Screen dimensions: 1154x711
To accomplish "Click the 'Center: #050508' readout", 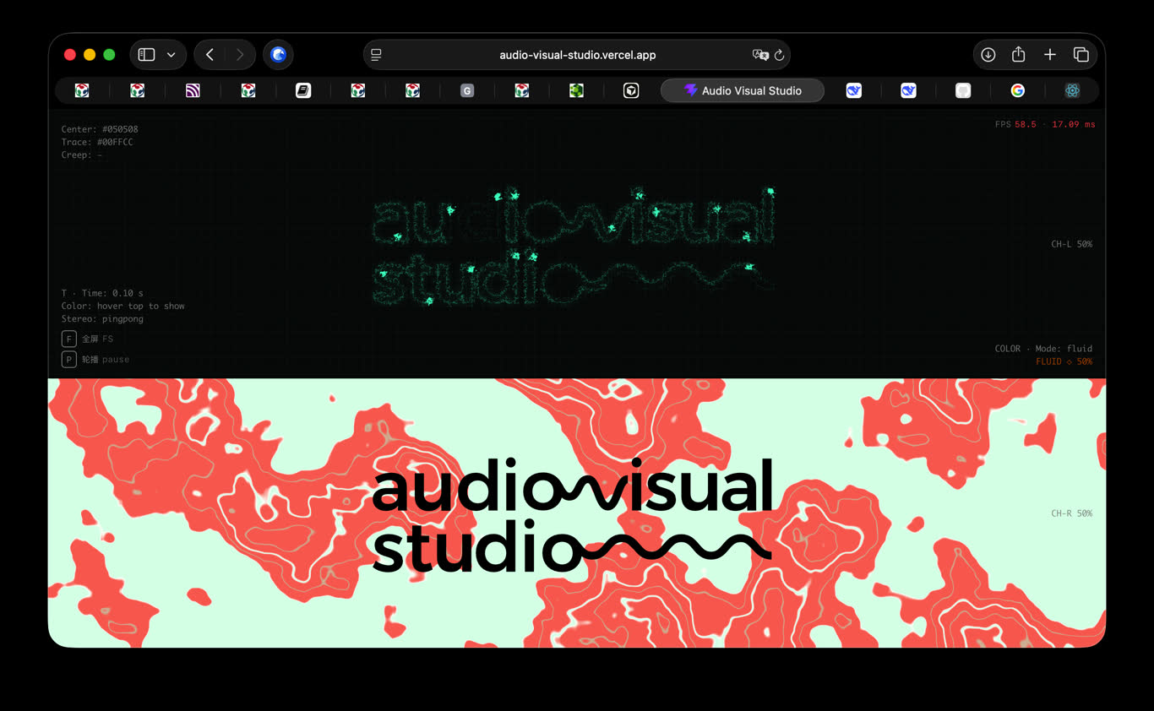I will (x=100, y=129).
